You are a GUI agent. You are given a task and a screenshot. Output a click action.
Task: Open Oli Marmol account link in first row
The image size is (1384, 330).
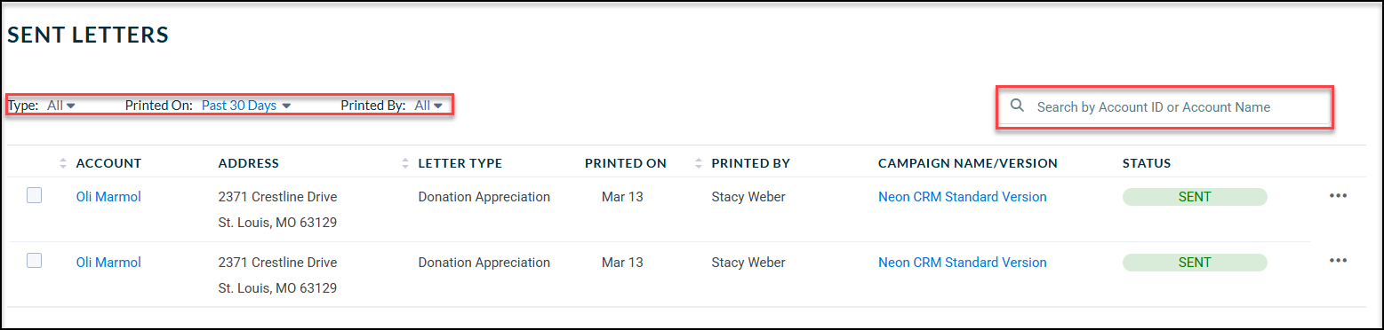click(108, 197)
